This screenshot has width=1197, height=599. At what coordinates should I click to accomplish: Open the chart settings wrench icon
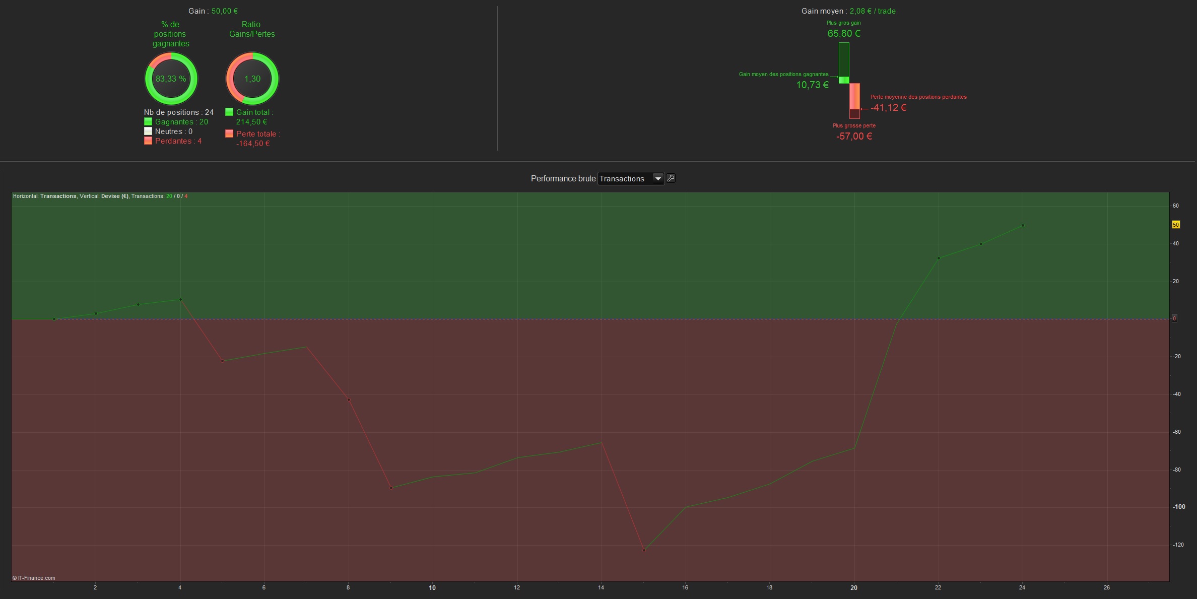coord(671,178)
